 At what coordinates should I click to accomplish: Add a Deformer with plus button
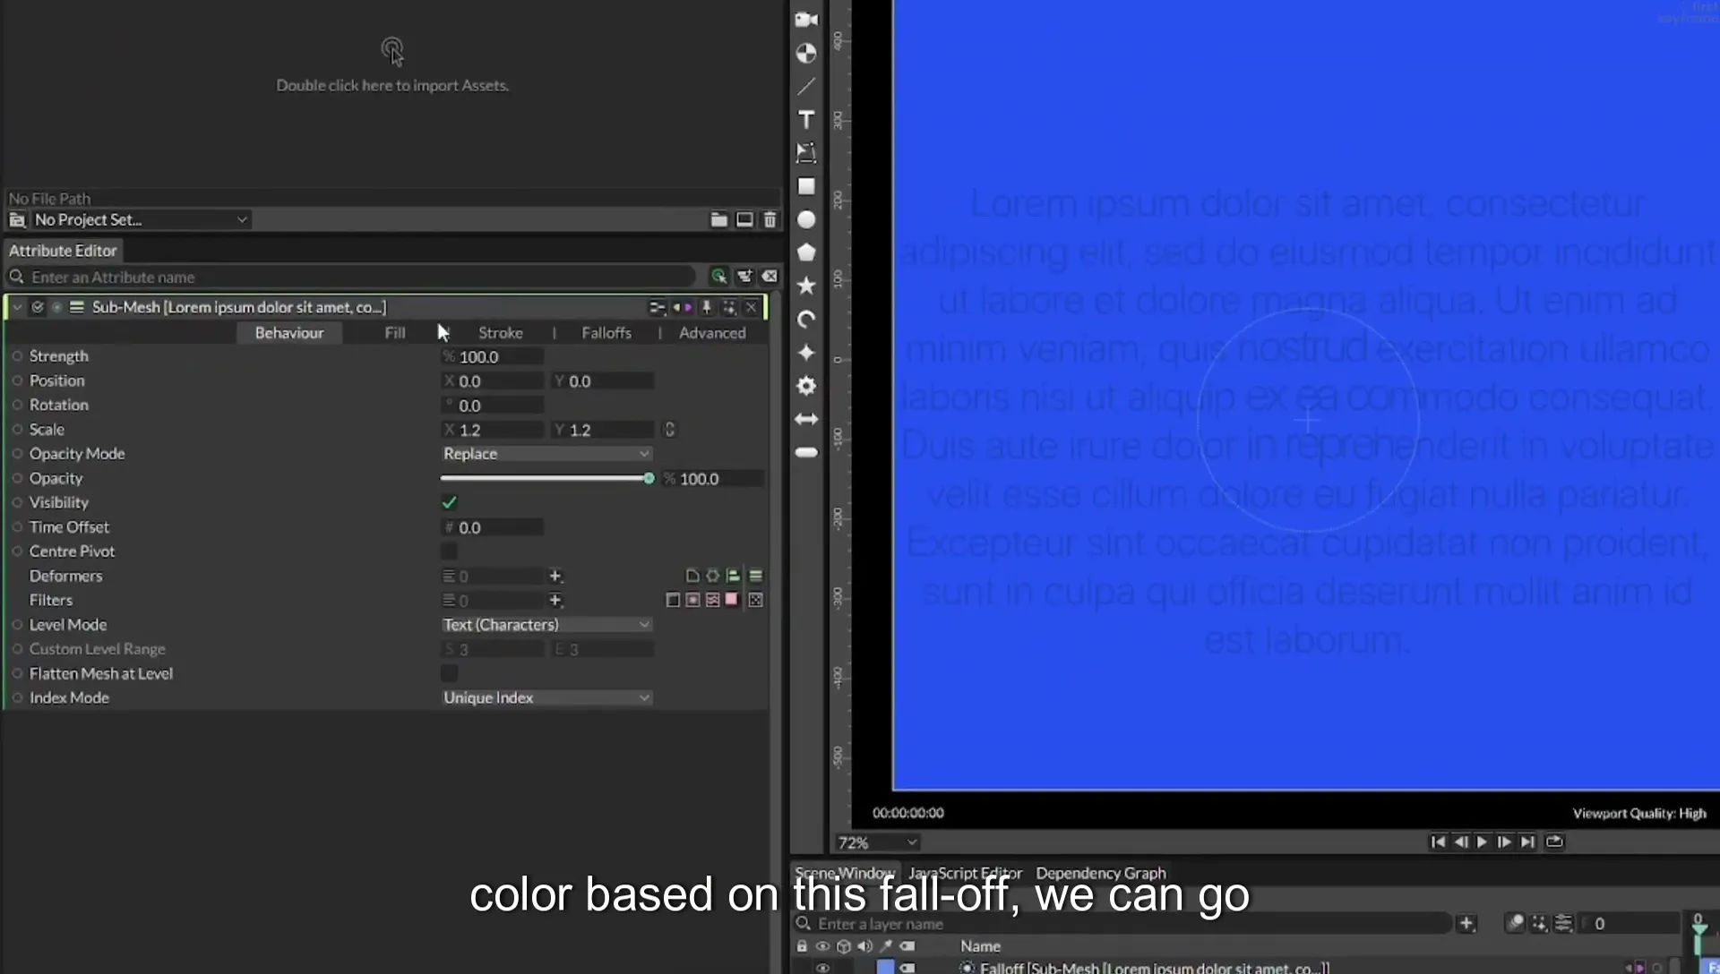(555, 576)
